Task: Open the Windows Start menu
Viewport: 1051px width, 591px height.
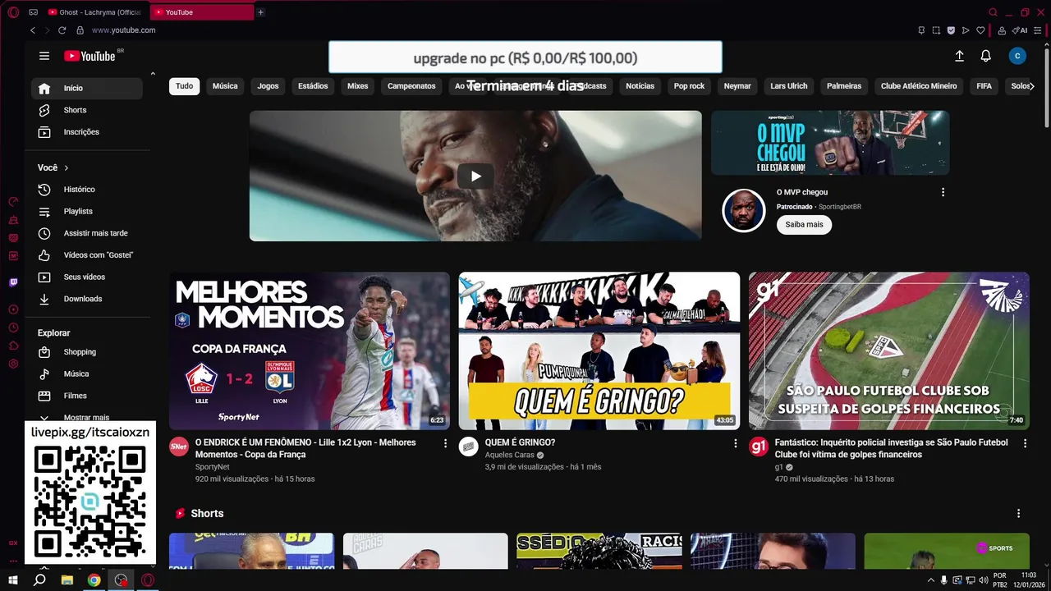Action: click(13, 580)
